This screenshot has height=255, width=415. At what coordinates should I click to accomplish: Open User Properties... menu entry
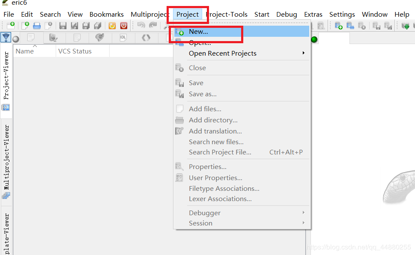(242, 178)
